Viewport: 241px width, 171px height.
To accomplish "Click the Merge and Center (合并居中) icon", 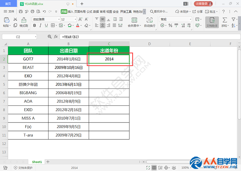I will (x=134, y=20).
